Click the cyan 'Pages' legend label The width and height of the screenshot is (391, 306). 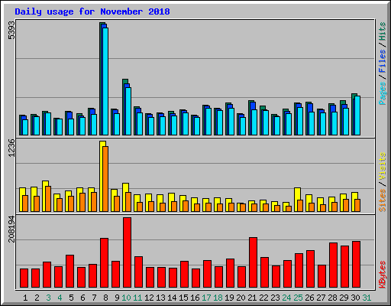[383, 93]
